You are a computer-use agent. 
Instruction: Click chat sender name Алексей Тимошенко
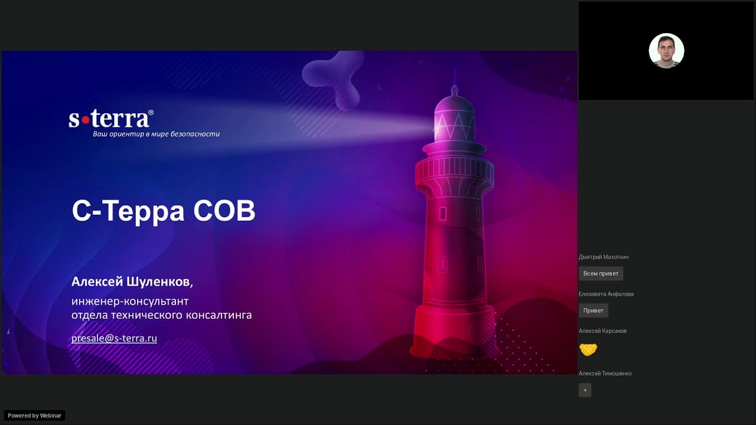pos(605,374)
